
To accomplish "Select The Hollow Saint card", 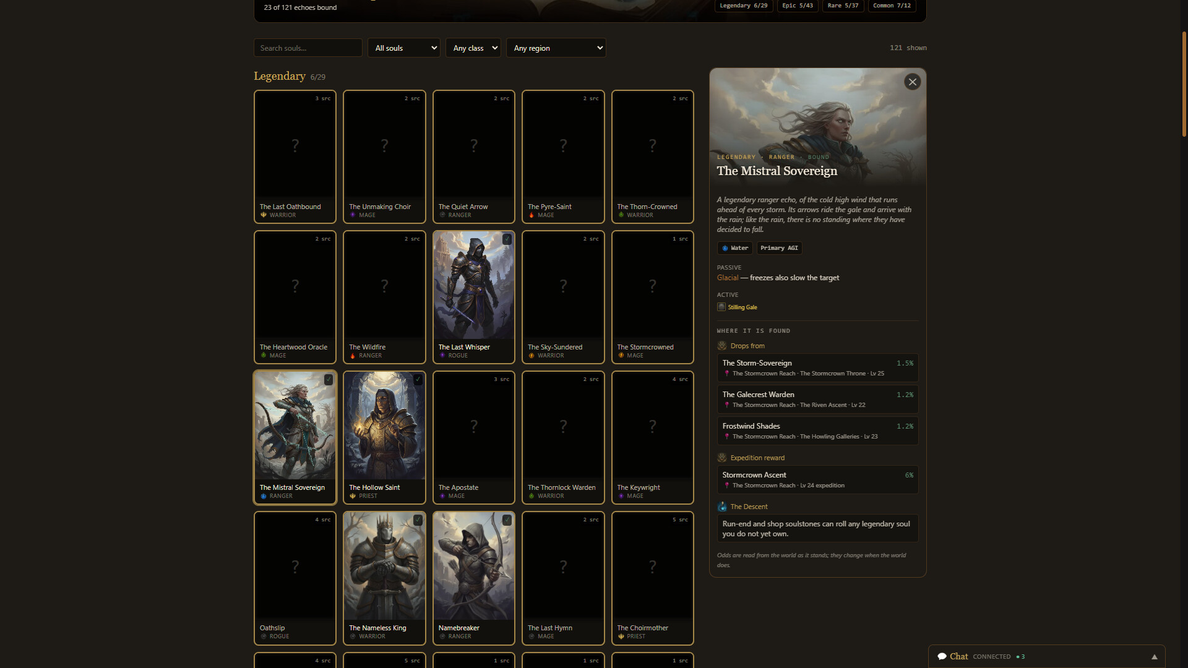I will tap(384, 437).
